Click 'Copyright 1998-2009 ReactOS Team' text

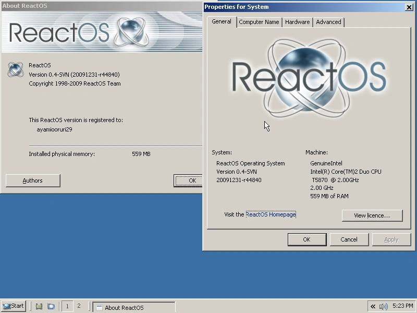tap(75, 83)
